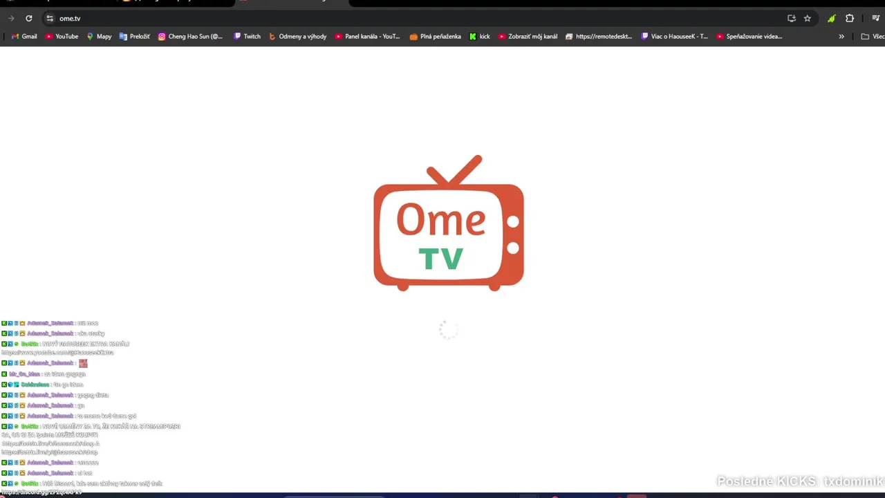Open the Plná peňaženka bookmark
The image size is (885, 498).
(x=435, y=37)
